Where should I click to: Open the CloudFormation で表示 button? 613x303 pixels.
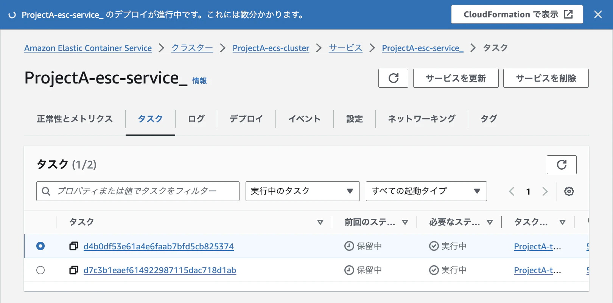(517, 14)
